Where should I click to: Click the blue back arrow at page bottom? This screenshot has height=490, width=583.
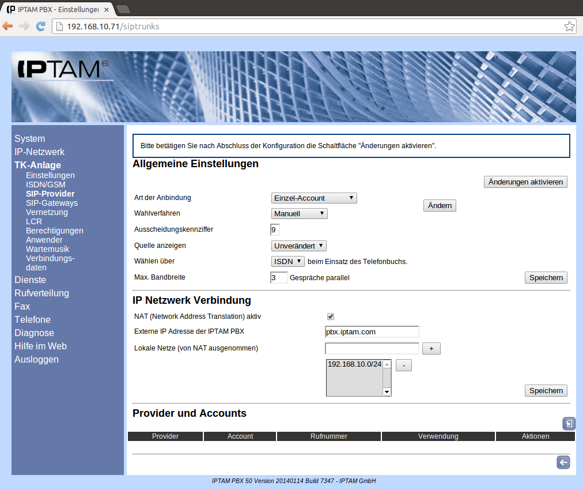click(x=563, y=462)
